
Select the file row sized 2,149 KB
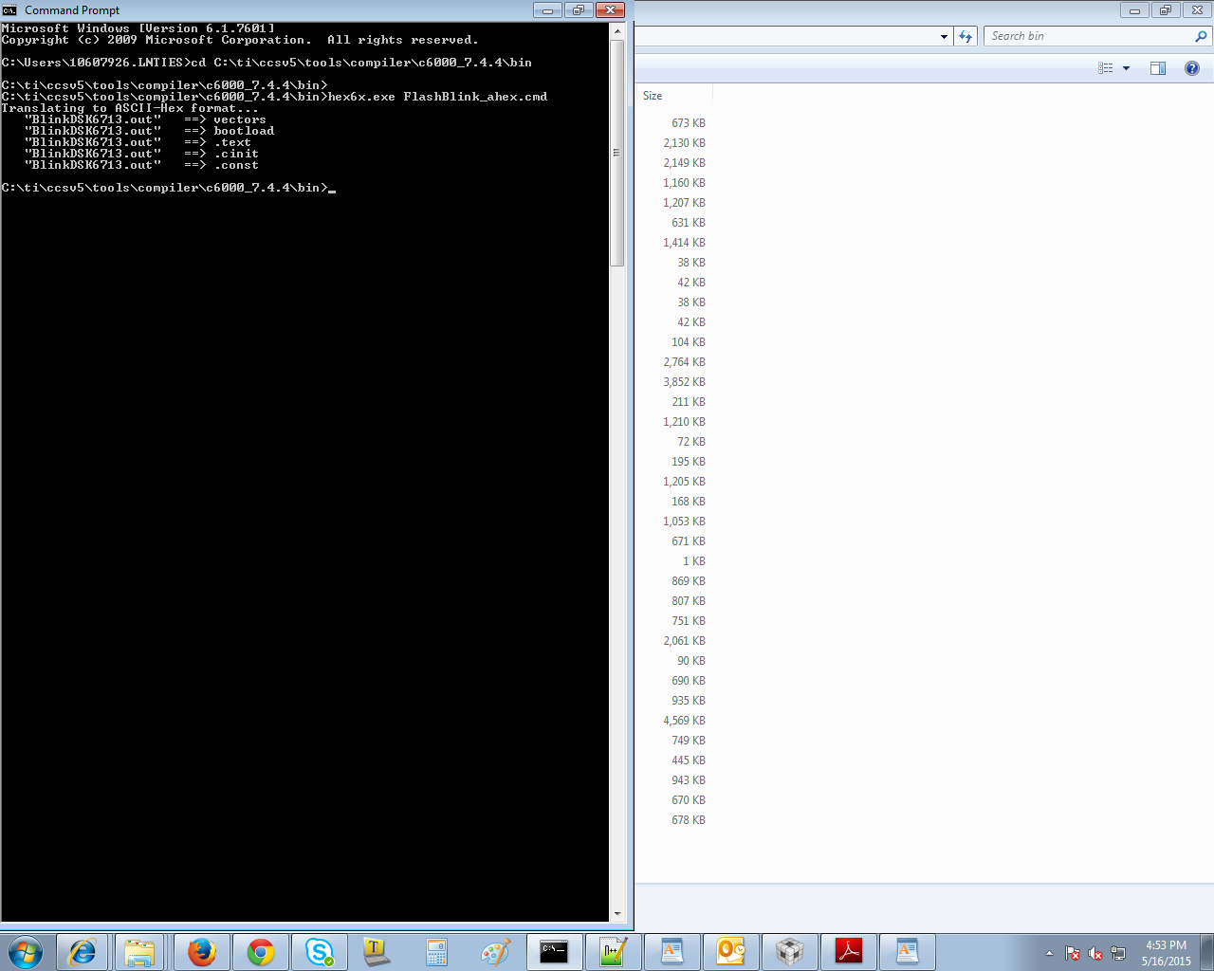pyautogui.click(x=684, y=163)
